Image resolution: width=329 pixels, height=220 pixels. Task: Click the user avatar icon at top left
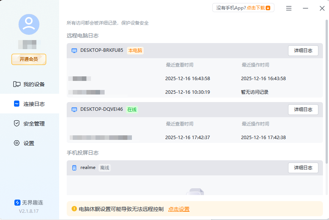tap(29, 24)
